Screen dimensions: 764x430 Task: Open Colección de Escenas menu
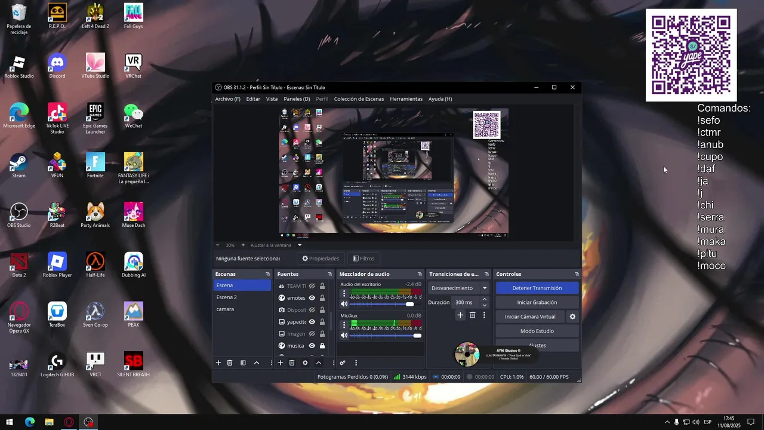pyautogui.click(x=359, y=99)
